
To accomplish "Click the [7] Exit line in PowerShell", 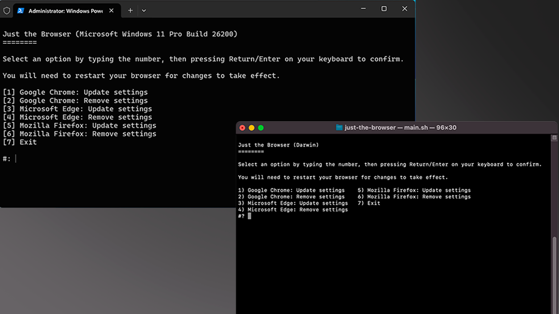I will 20,142.
